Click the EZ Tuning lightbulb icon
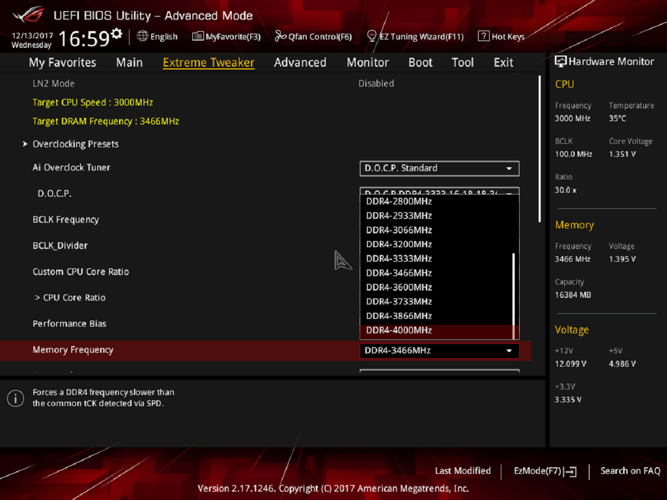Viewport: 667px width, 500px height. click(x=372, y=37)
